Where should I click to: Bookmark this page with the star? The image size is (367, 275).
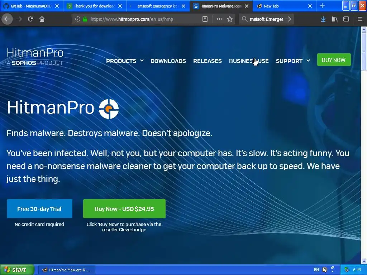coord(230,19)
